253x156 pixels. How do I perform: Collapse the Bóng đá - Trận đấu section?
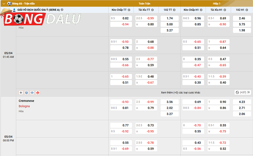(x=3, y=3)
